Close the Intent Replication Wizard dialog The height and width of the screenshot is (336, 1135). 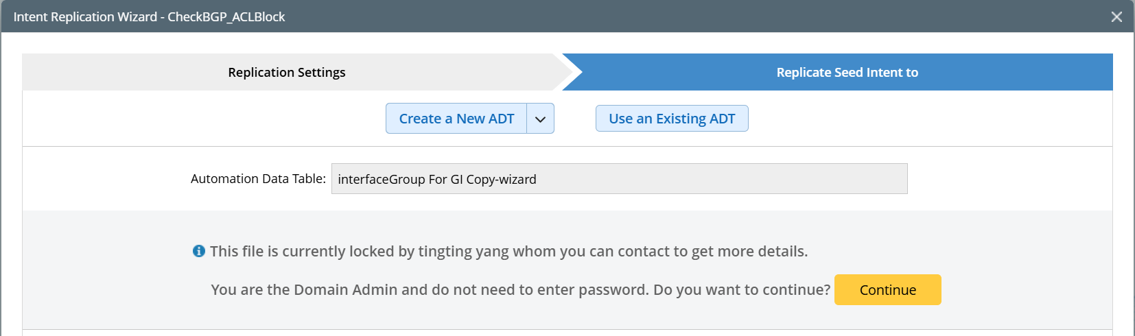click(x=1116, y=16)
